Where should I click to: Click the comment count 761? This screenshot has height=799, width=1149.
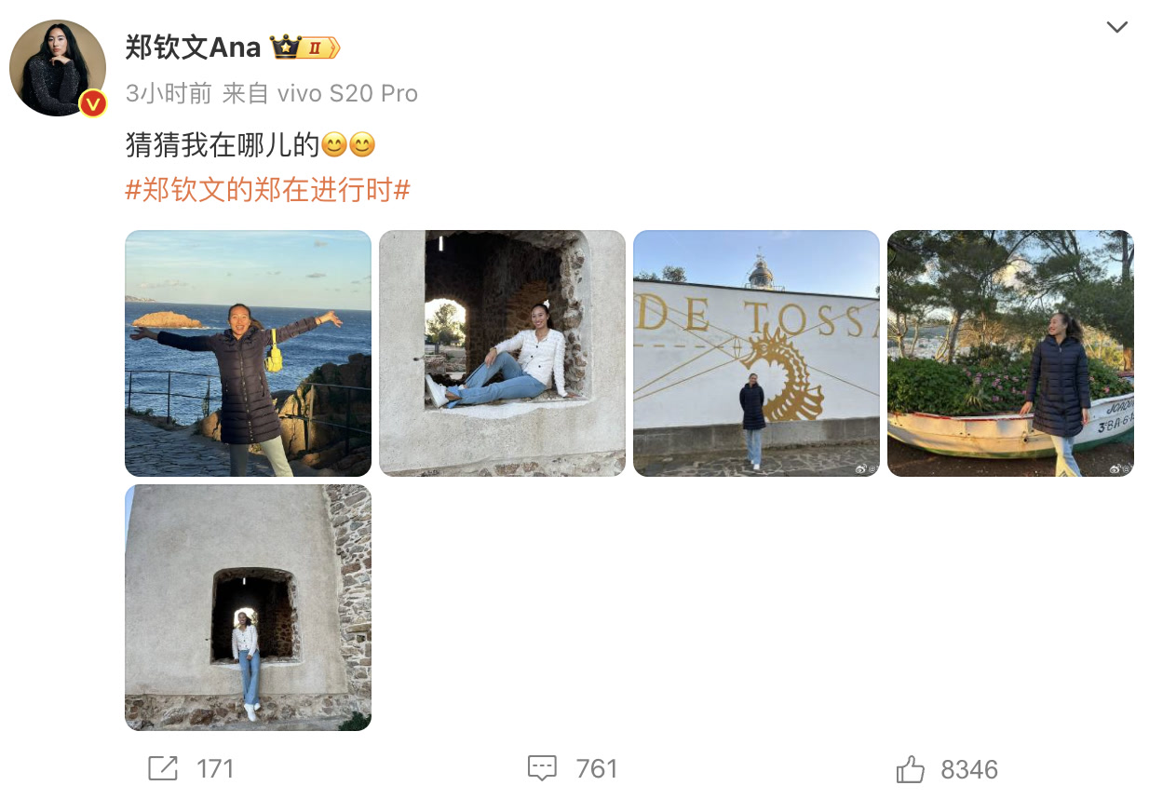pos(597,769)
